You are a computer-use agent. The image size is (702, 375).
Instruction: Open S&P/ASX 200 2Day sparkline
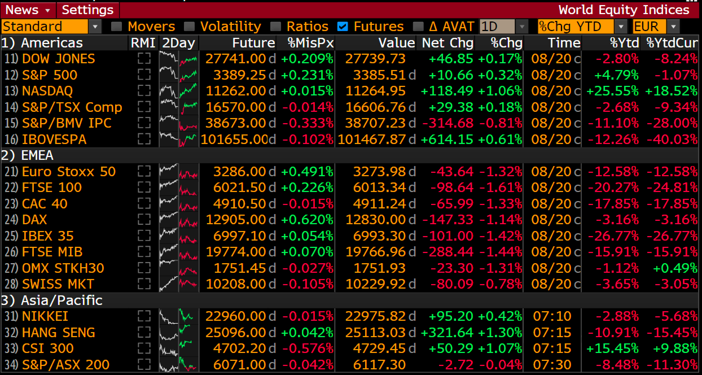pos(179,365)
